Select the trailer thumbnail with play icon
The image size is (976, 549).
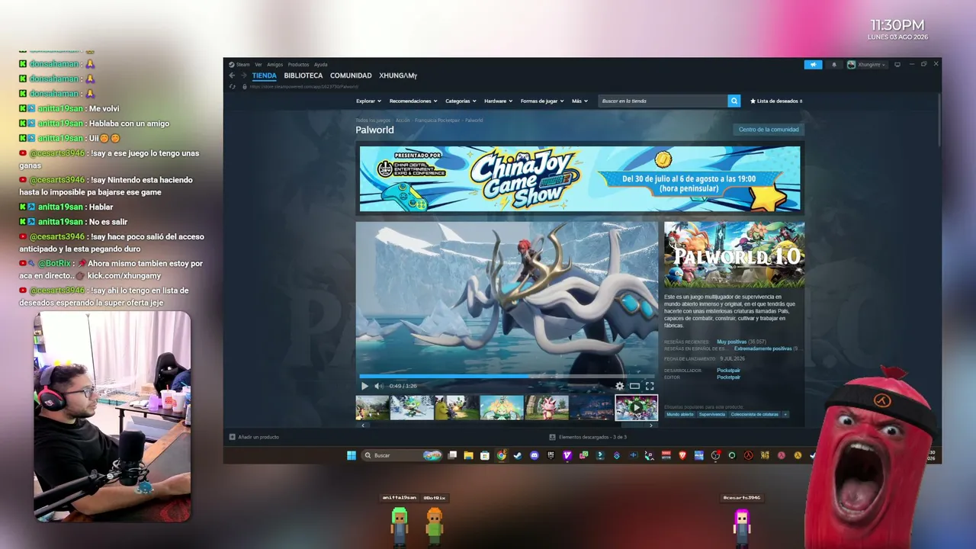[636, 408]
